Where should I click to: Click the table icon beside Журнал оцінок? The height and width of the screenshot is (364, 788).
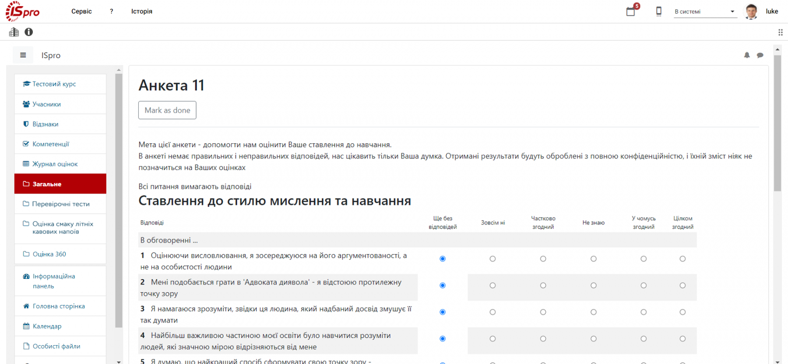coord(26,164)
